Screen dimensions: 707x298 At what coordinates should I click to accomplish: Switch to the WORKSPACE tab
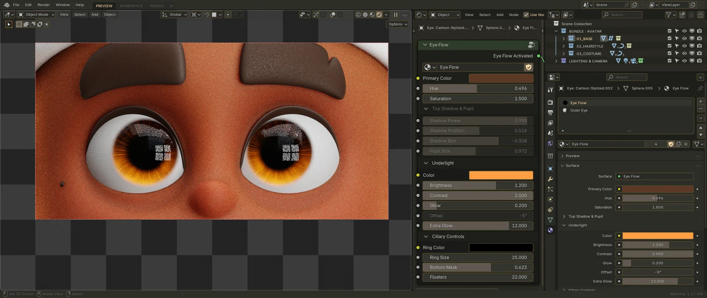point(131,6)
